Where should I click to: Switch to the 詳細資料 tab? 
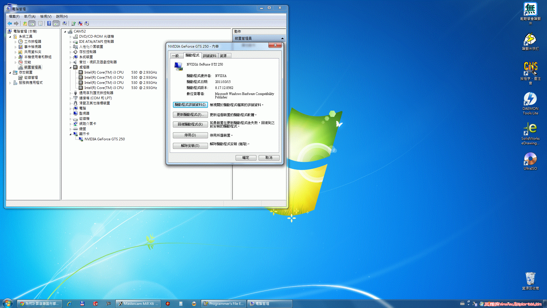click(209, 56)
